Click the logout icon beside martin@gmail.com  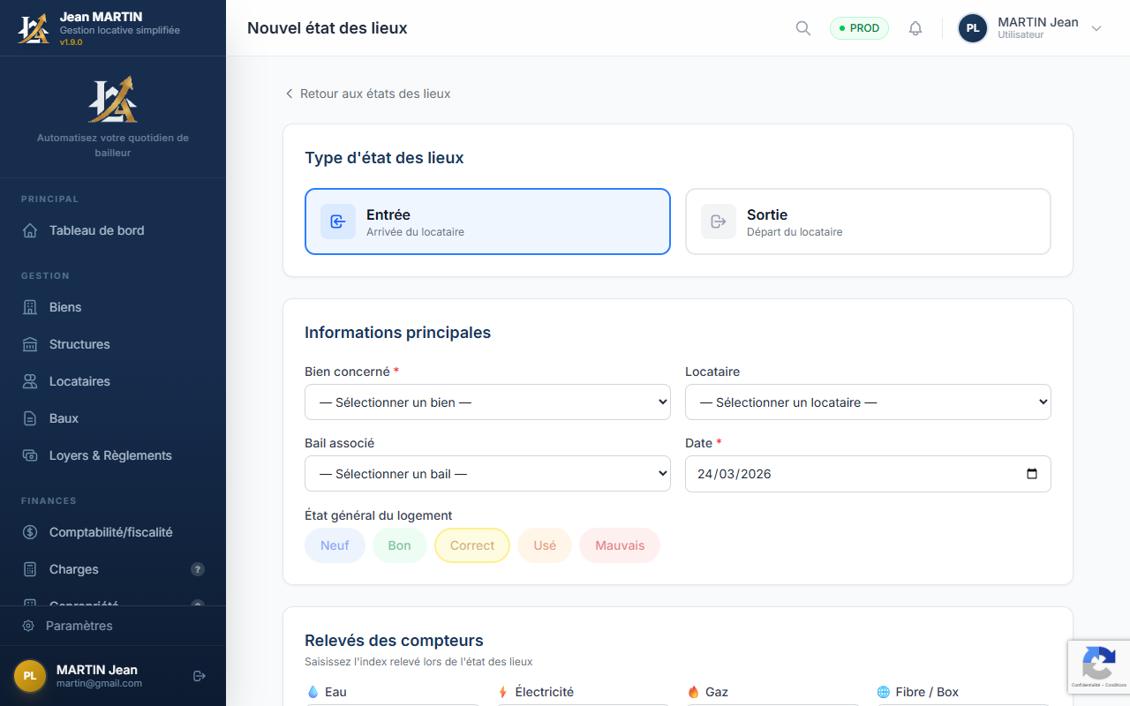(x=200, y=676)
